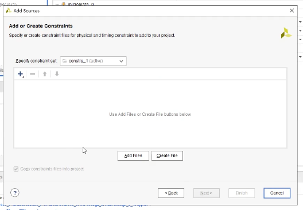Close the Add Sources dialog
The width and height of the screenshot is (303, 210).
pos(292,10)
